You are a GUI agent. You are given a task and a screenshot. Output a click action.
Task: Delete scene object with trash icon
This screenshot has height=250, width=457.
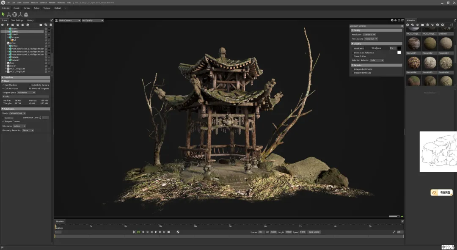pos(51,25)
